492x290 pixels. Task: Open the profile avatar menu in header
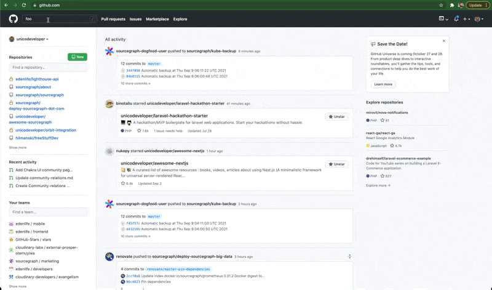479,19
